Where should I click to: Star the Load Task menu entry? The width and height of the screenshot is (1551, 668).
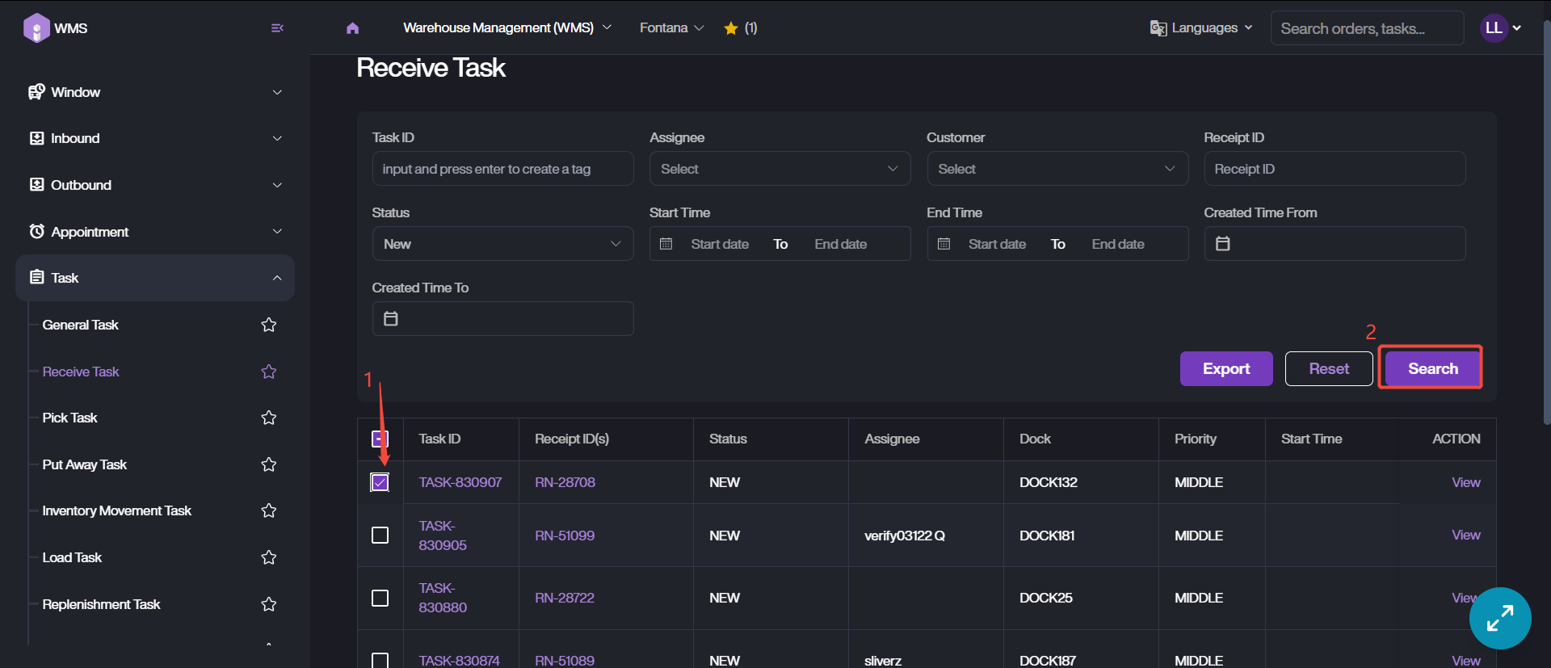[269, 557]
